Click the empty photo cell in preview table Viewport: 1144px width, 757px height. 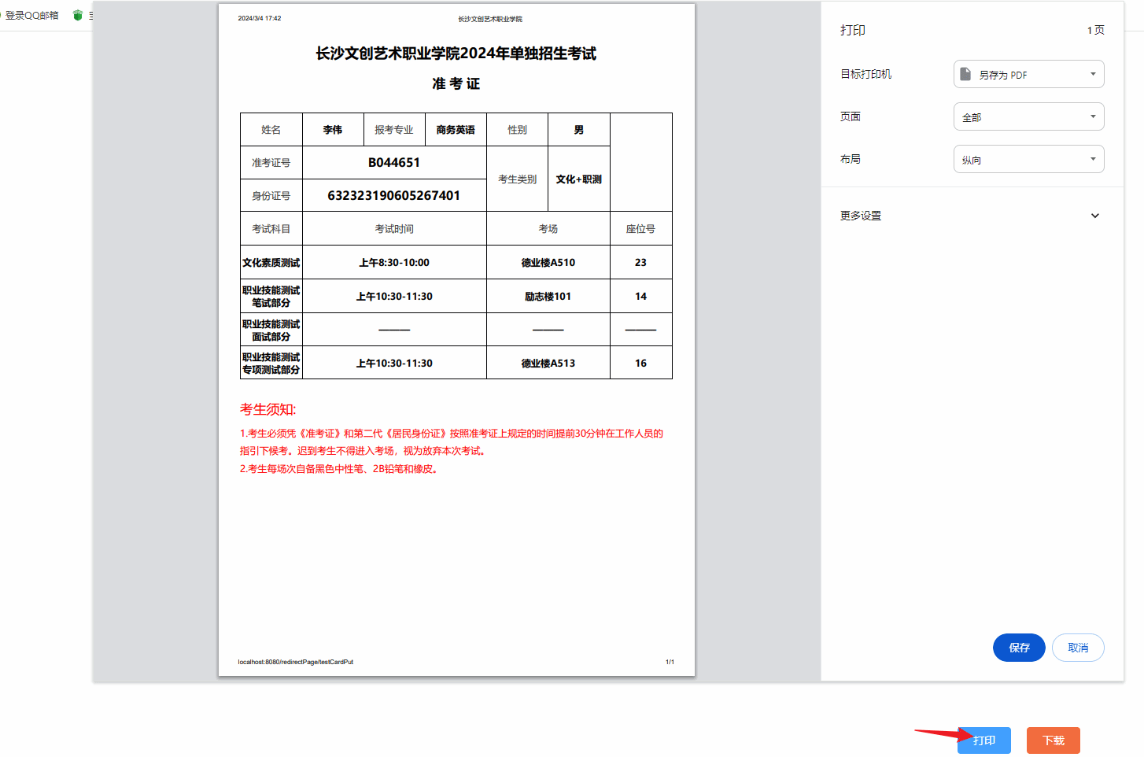click(641, 162)
